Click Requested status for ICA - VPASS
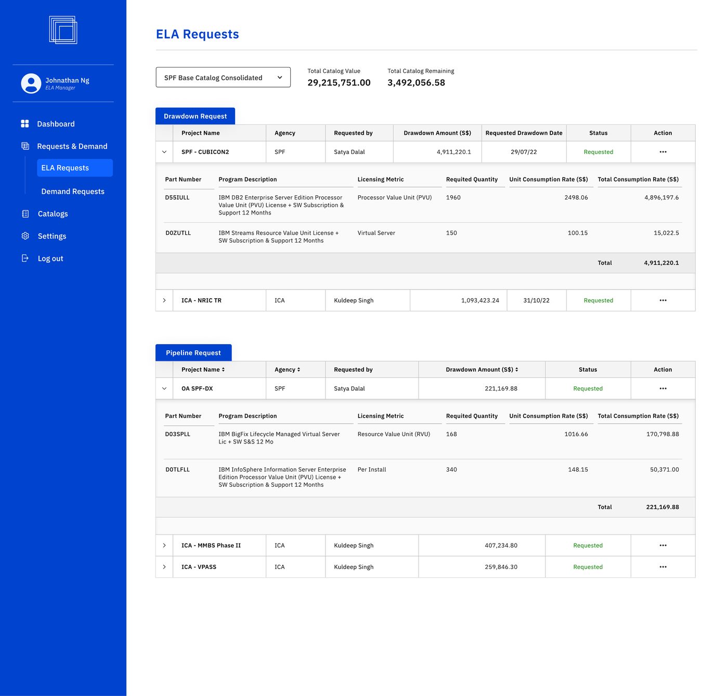This screenshot has height=696, width=728. click(588, 567)
